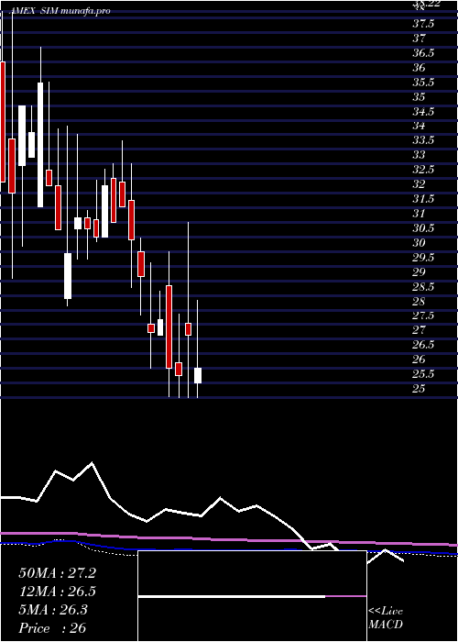
Task: Click the 26.5 price axis label
Action: pyautogui.click(x=423, y=345)
